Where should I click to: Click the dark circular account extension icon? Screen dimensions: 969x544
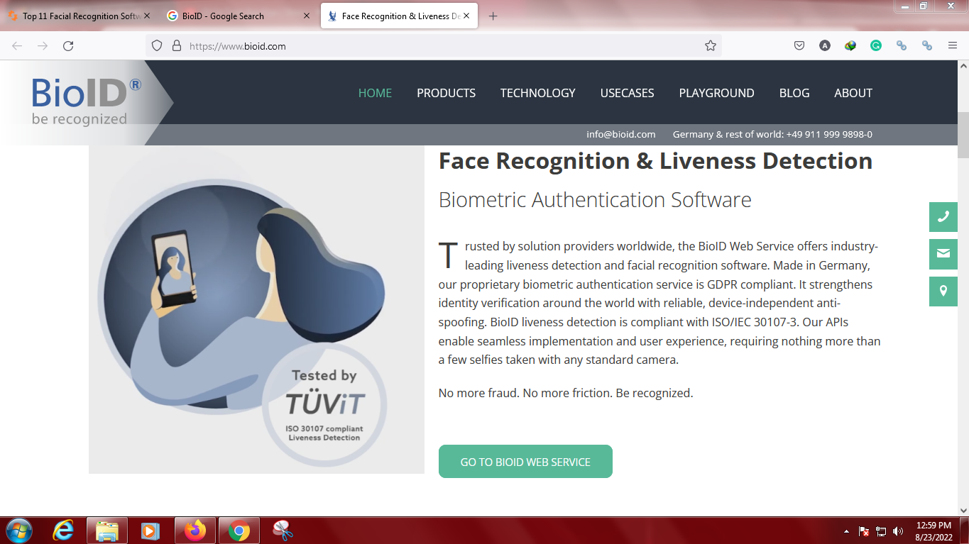point(824,45)
